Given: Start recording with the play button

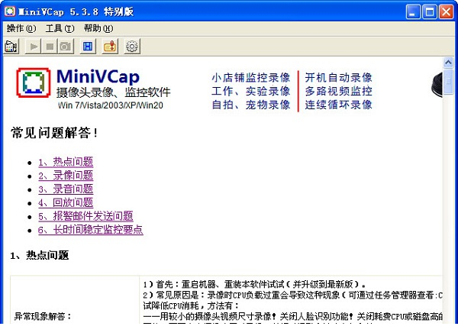Looking at the screenshot, I should coord(34,47).
